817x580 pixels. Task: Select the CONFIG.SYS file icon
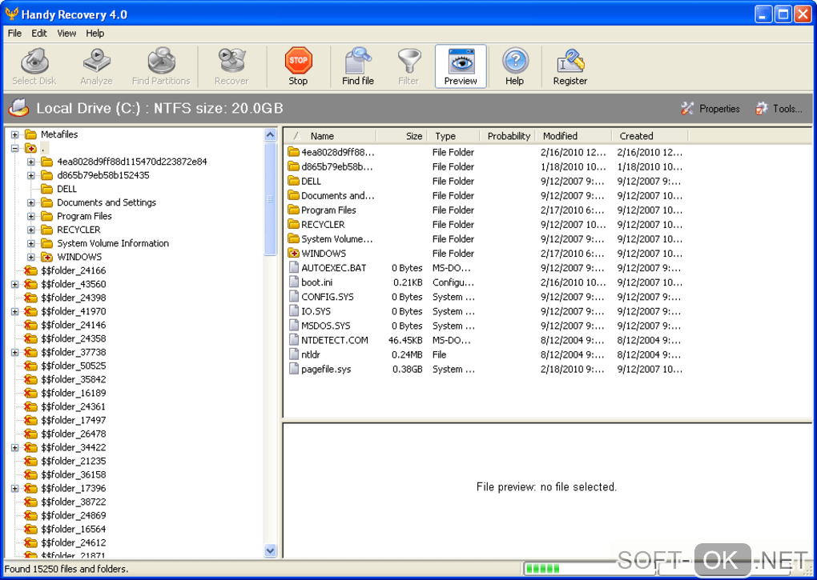(294, 297)
